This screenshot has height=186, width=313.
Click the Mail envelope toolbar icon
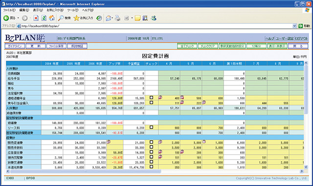(x=109, y=18)
